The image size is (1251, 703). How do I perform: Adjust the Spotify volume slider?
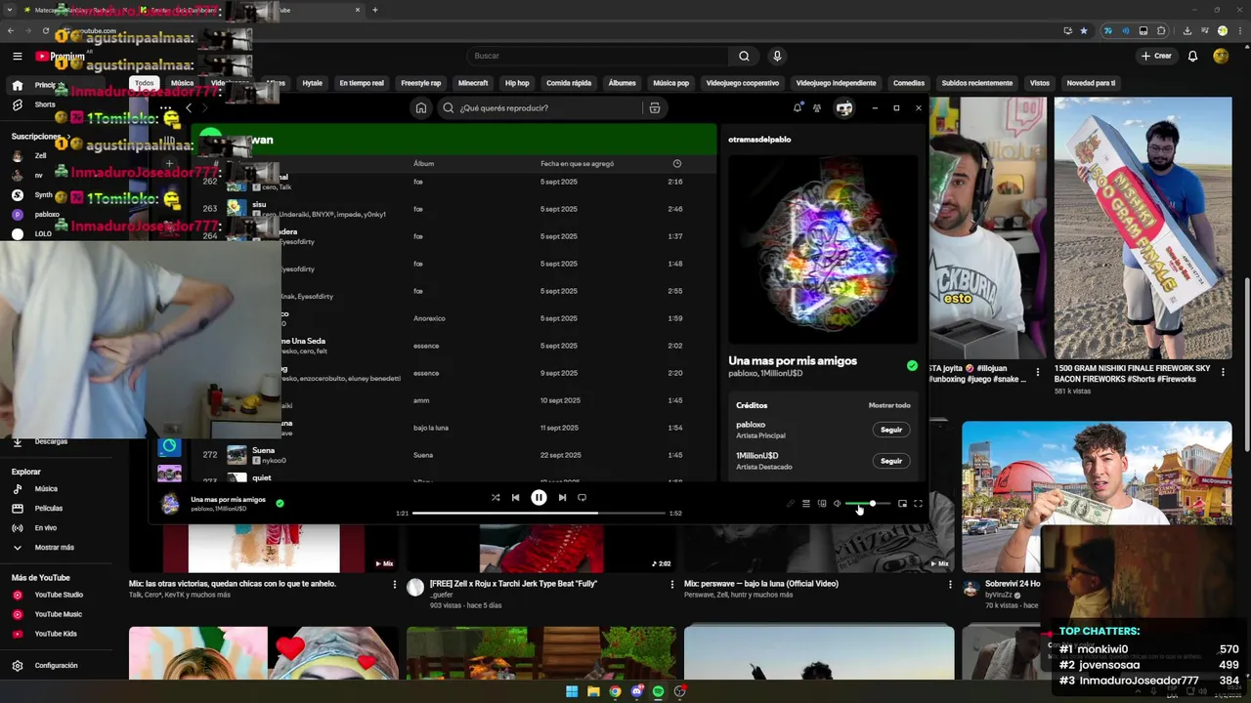pyautogui.click(x=868, y=504)
